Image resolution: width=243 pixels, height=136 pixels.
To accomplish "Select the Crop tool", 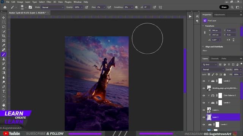I will pyautogui.click(x=3, y=36).
